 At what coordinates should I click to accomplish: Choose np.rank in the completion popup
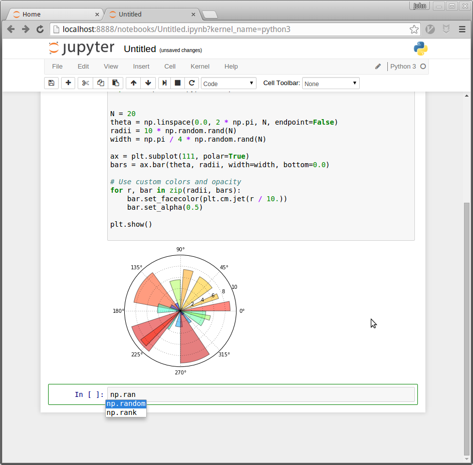[122, 412]
